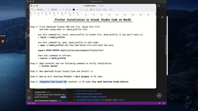
Task: Open VS Code Manage gear icon
Action: 29,98
